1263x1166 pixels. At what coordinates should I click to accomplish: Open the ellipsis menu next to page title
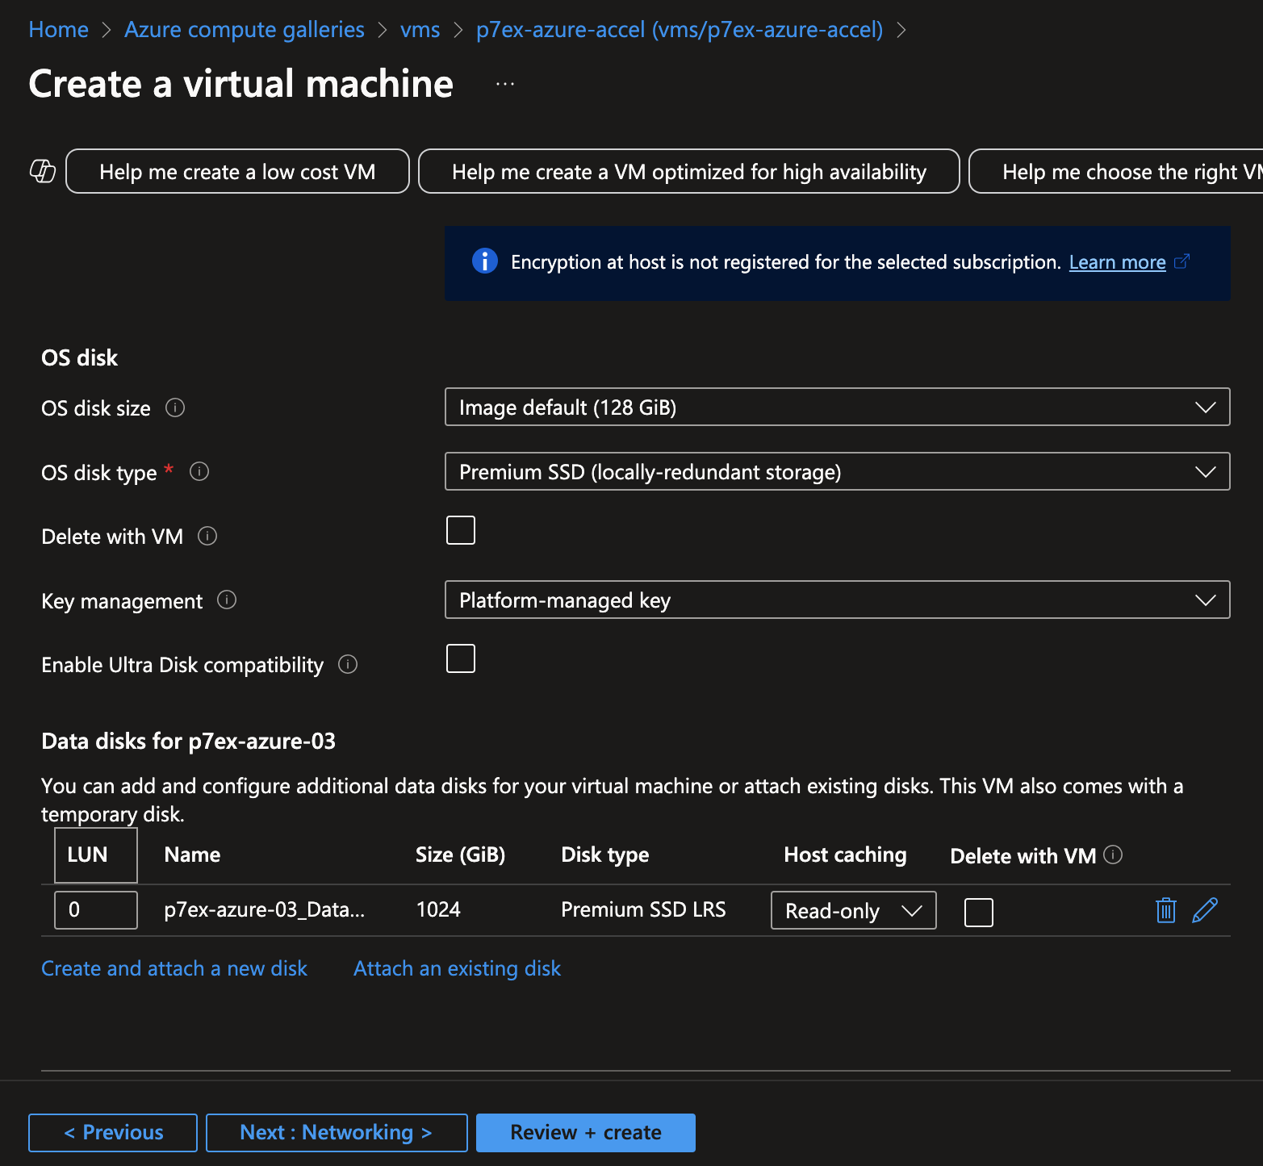coord(505,84)
